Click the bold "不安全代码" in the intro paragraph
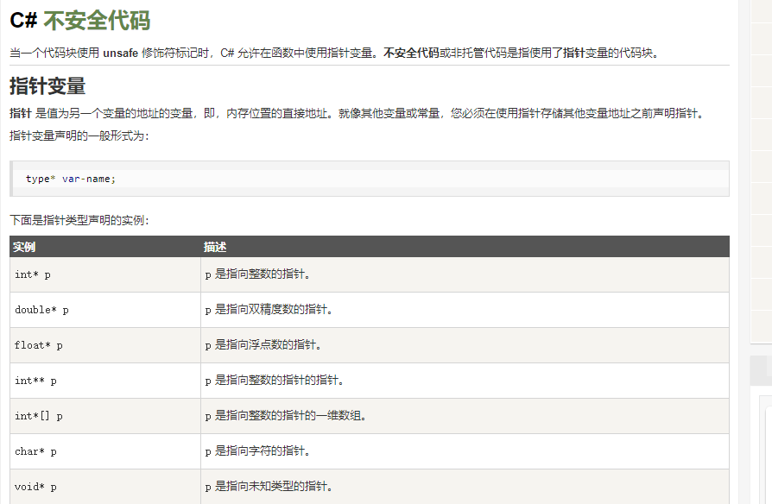The width and height of the screenshot is (772, 504). pyautogui.click(x=411, y=54)
